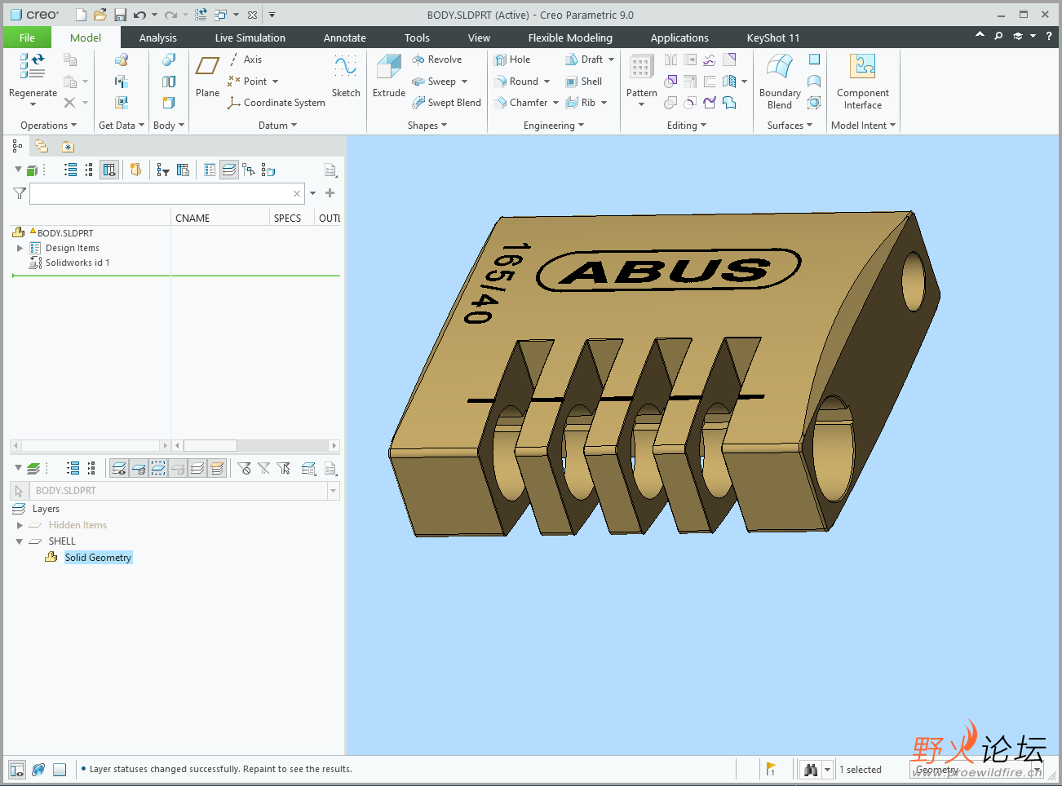The height and width of the screenshot is (786, 1062).
Task: Click the Draft button
Action: point(584,60)
